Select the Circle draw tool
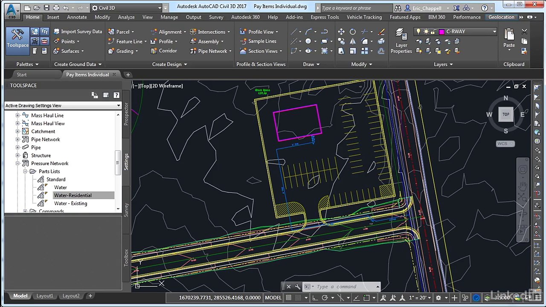The height and width of the screenshot is (307, 546). click(x=308, y=41)
